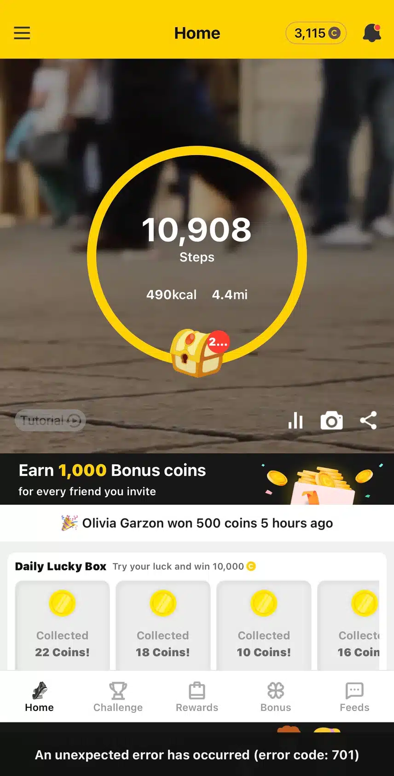Open the notifications bell
The height and width of the screenshot is (776, 394).
(x=372, y=33)
